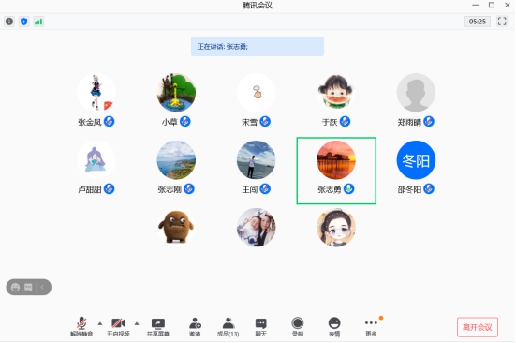
Task: Select the cartoon girl with glasses avatar
Action: 336,227
